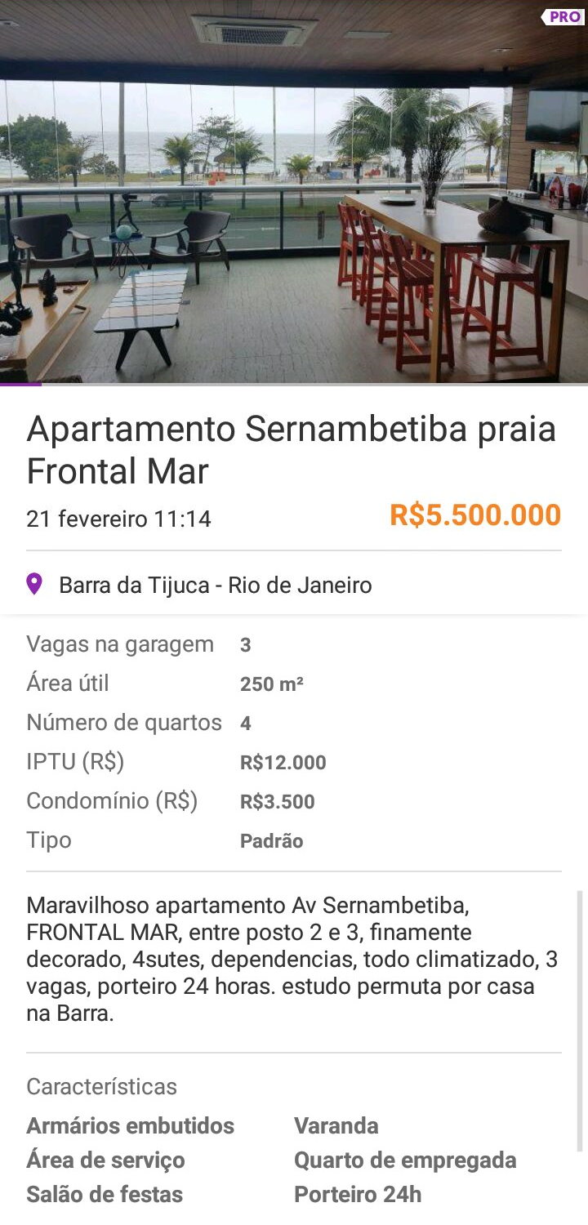
Task: Click the Condomínio R$3.500 value
Action: point(277,802)
